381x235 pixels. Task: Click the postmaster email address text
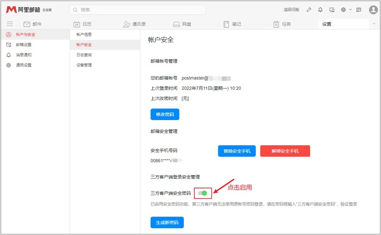tap(206, 78)
